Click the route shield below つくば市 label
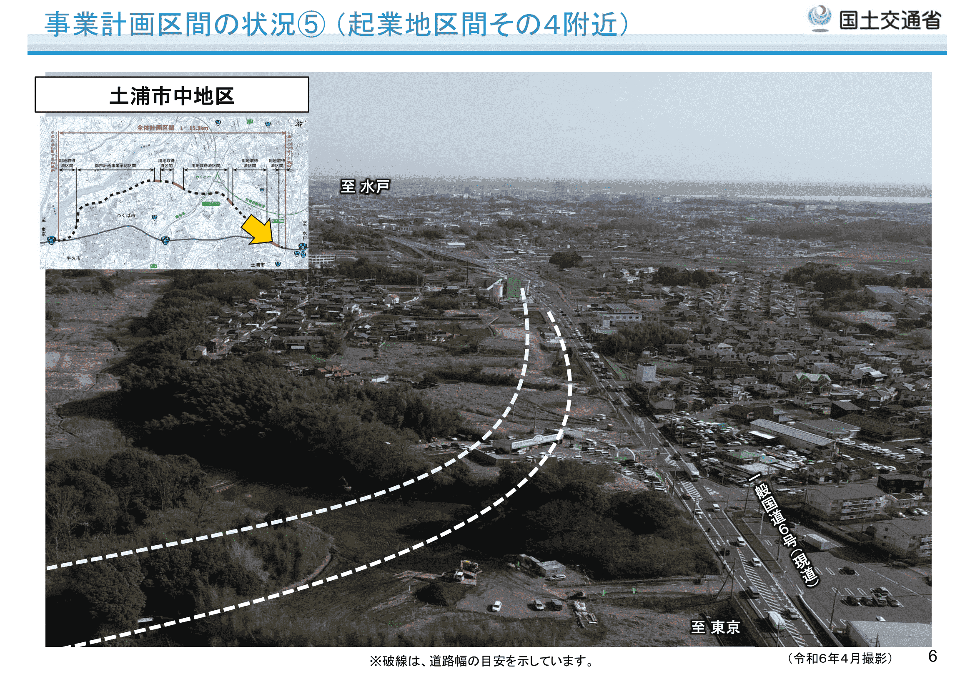Viewport: 975px width, 689px height. (x=154, y=217)
